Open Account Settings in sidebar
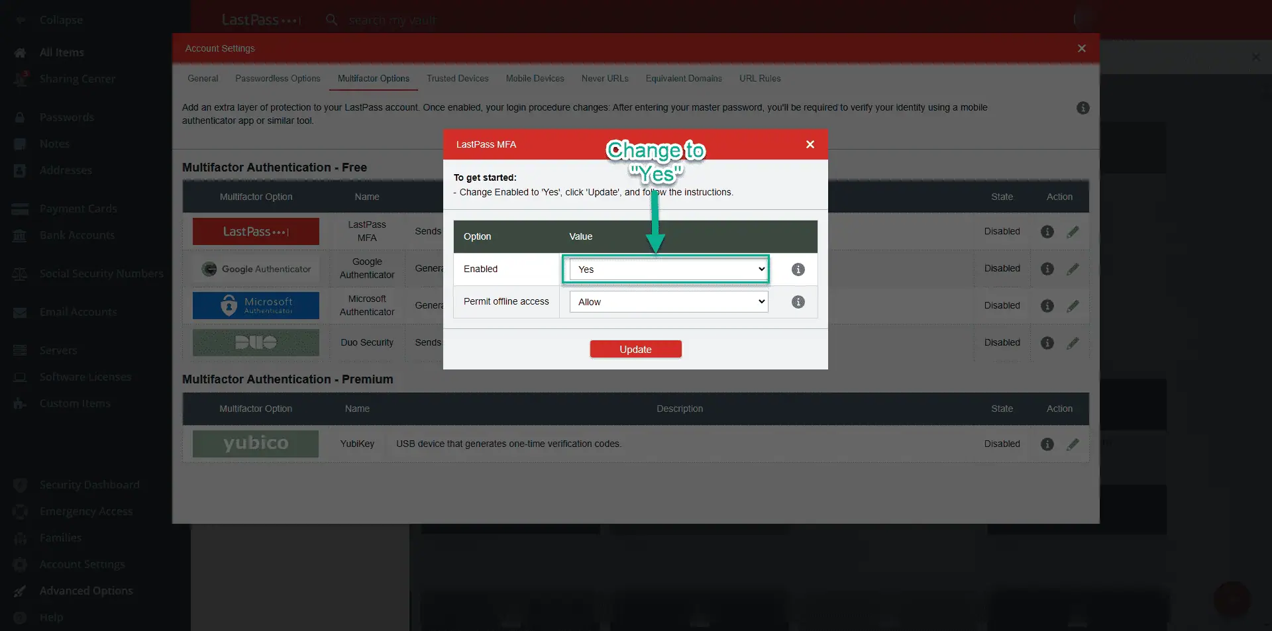1272x631 pixels. [x=82, y=564]
